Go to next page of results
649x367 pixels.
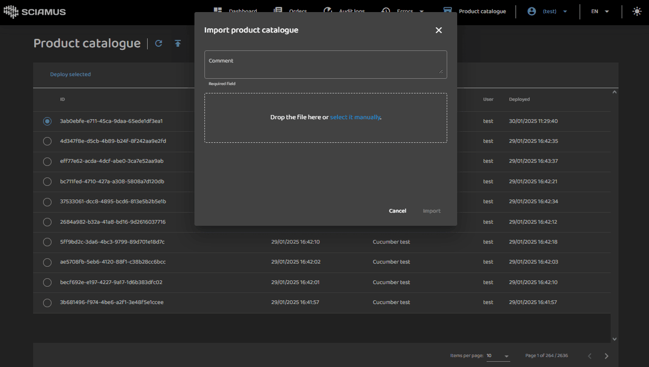(x=606, y=356)
